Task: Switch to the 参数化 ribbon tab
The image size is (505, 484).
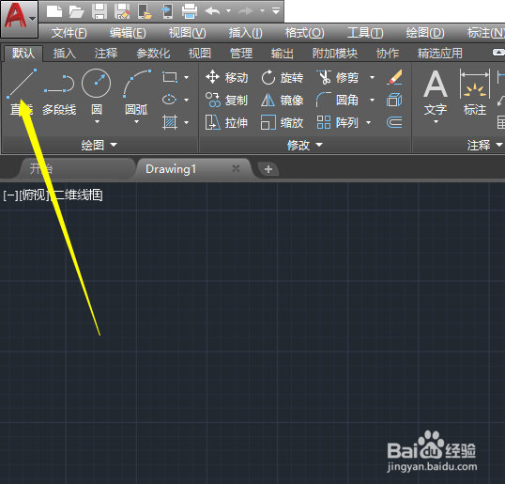Action: (153, 54)
